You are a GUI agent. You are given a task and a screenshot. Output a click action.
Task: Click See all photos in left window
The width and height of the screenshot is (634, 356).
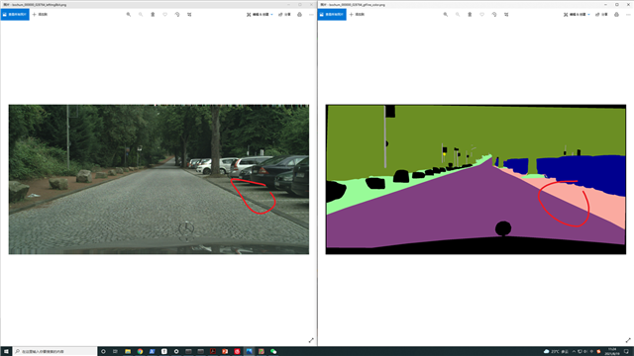[x=15, y=15]
